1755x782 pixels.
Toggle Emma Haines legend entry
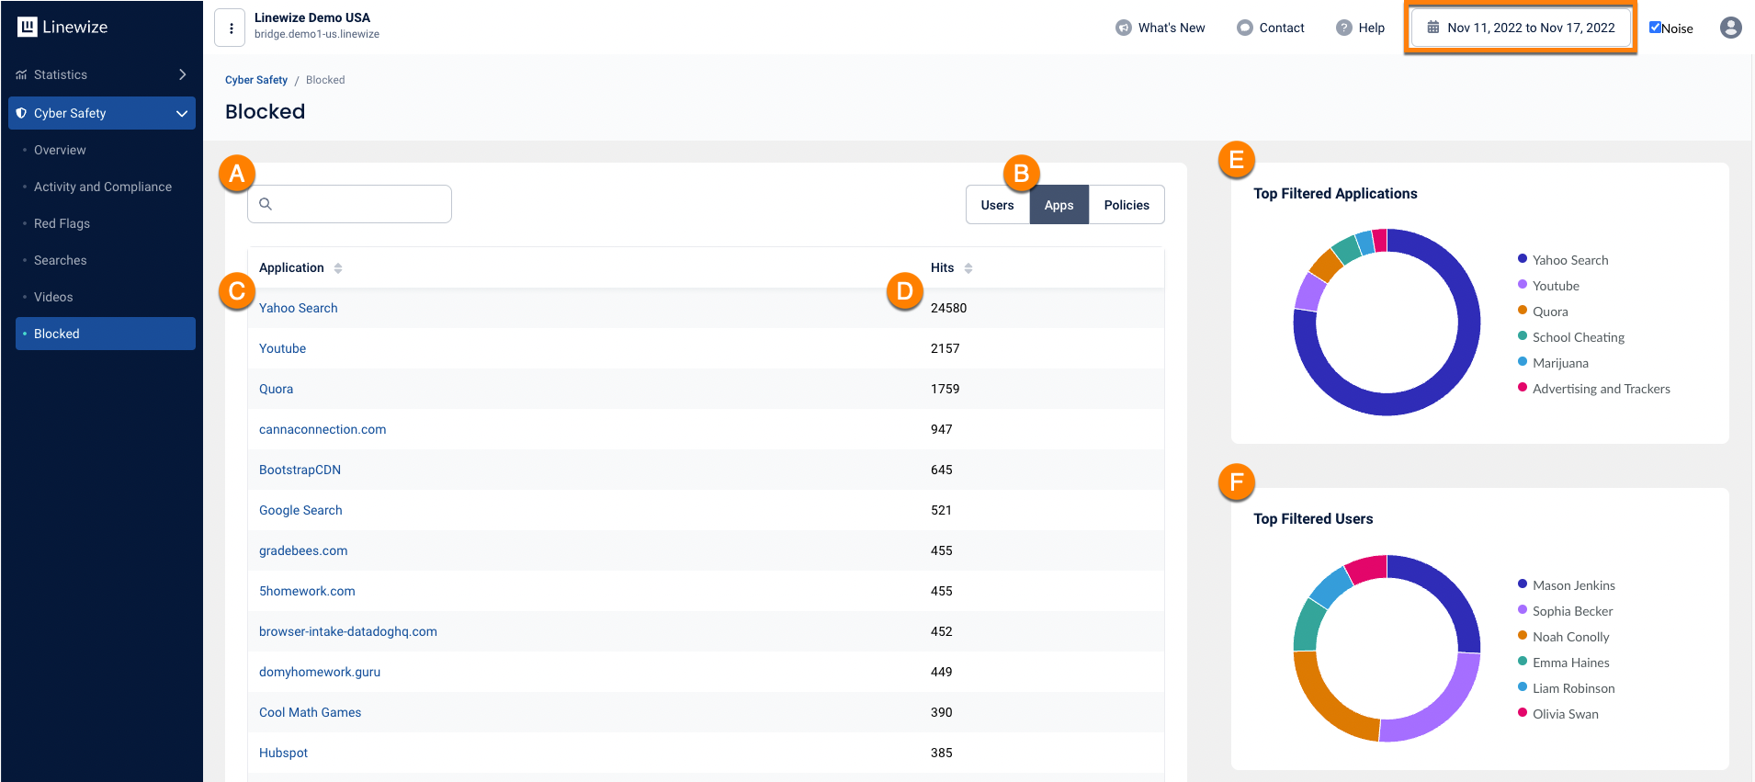pos(1564,663)
